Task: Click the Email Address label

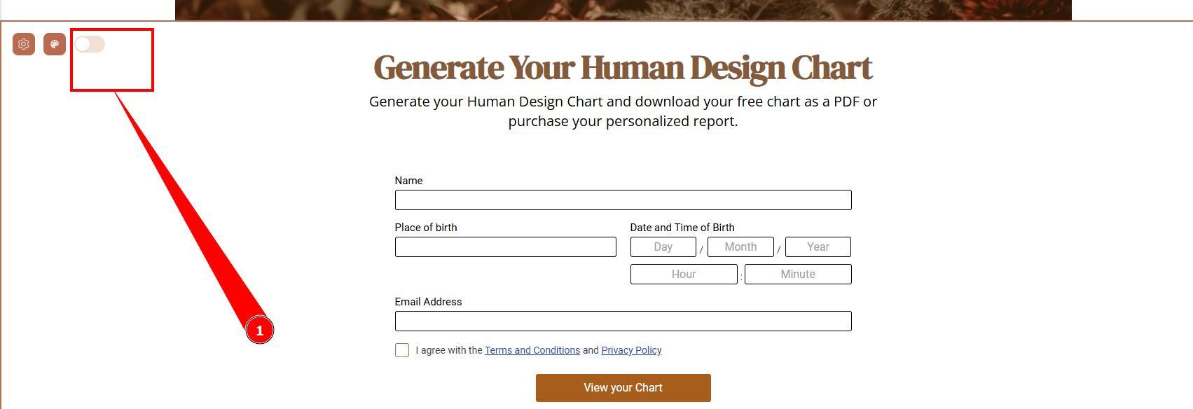Action: pos(428,302)
